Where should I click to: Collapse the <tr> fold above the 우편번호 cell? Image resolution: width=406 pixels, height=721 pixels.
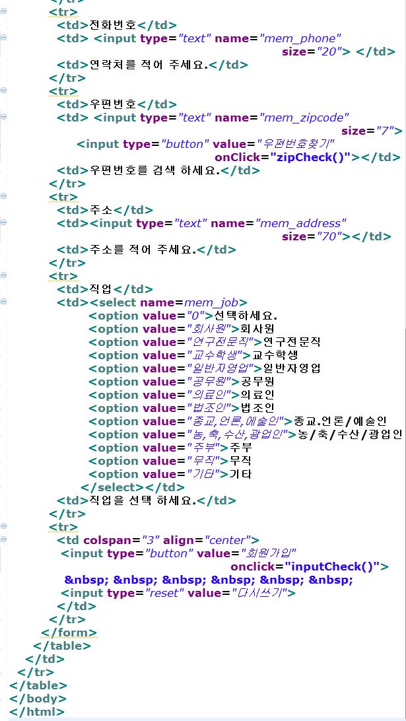point(3,90)
